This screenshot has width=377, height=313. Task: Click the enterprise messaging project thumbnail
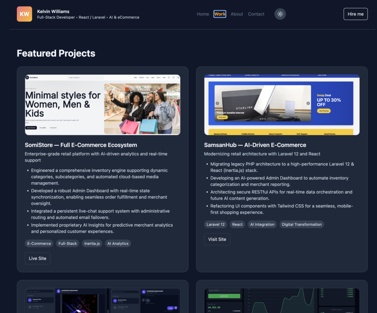pyautogui.click(x=103, y=300)
